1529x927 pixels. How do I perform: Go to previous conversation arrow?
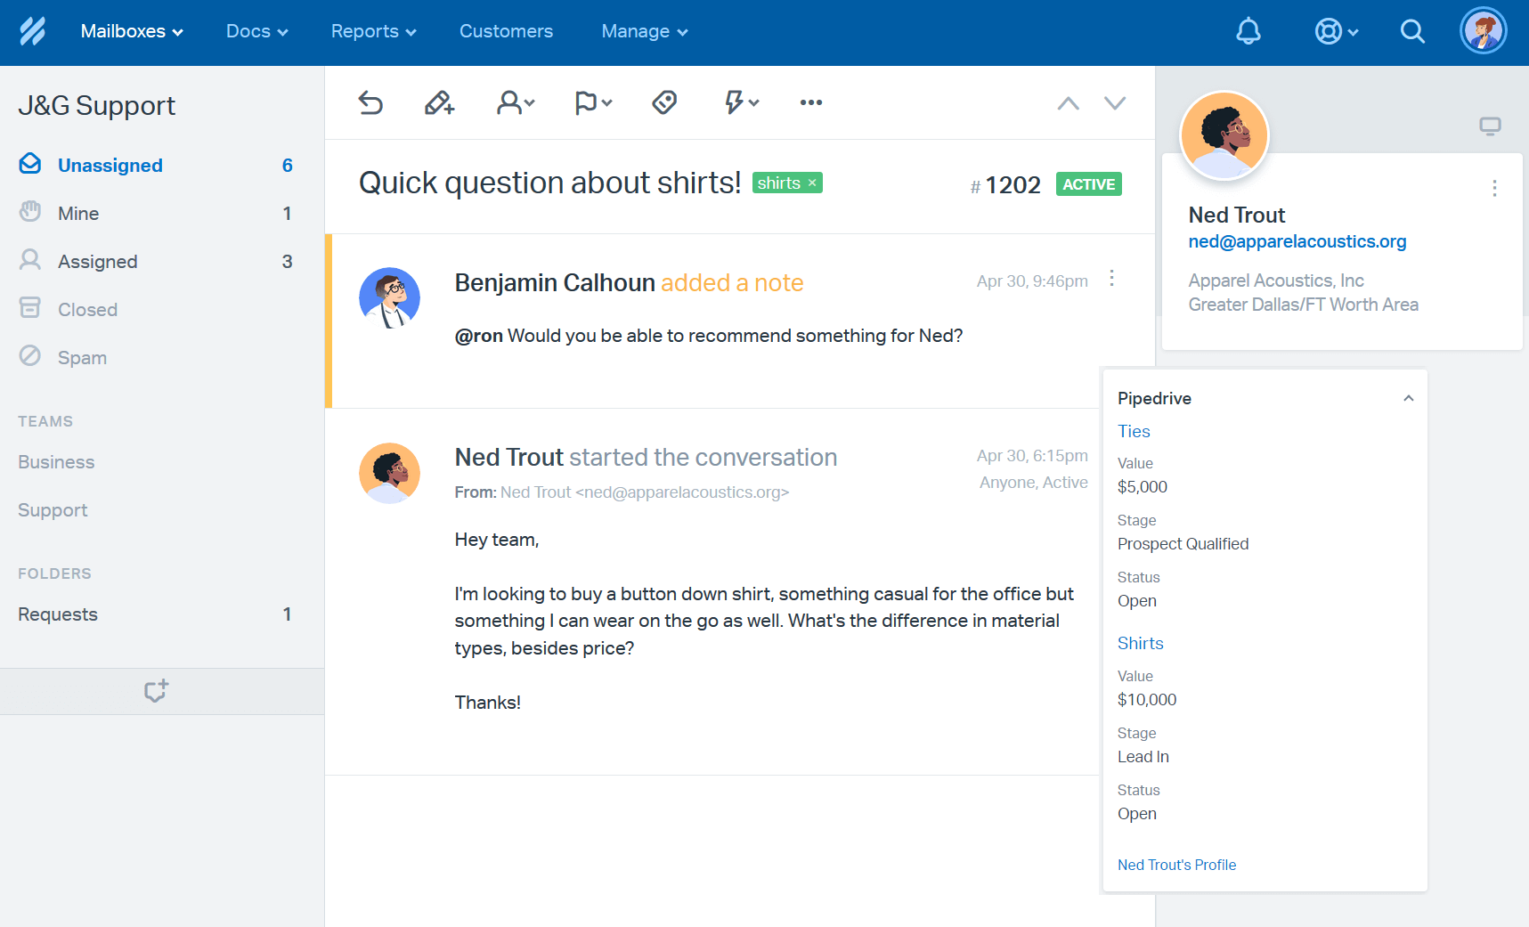[1068, 103]
